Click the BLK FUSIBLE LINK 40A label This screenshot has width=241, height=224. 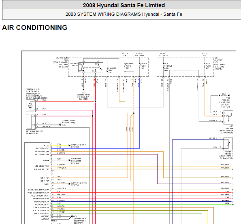168,67
